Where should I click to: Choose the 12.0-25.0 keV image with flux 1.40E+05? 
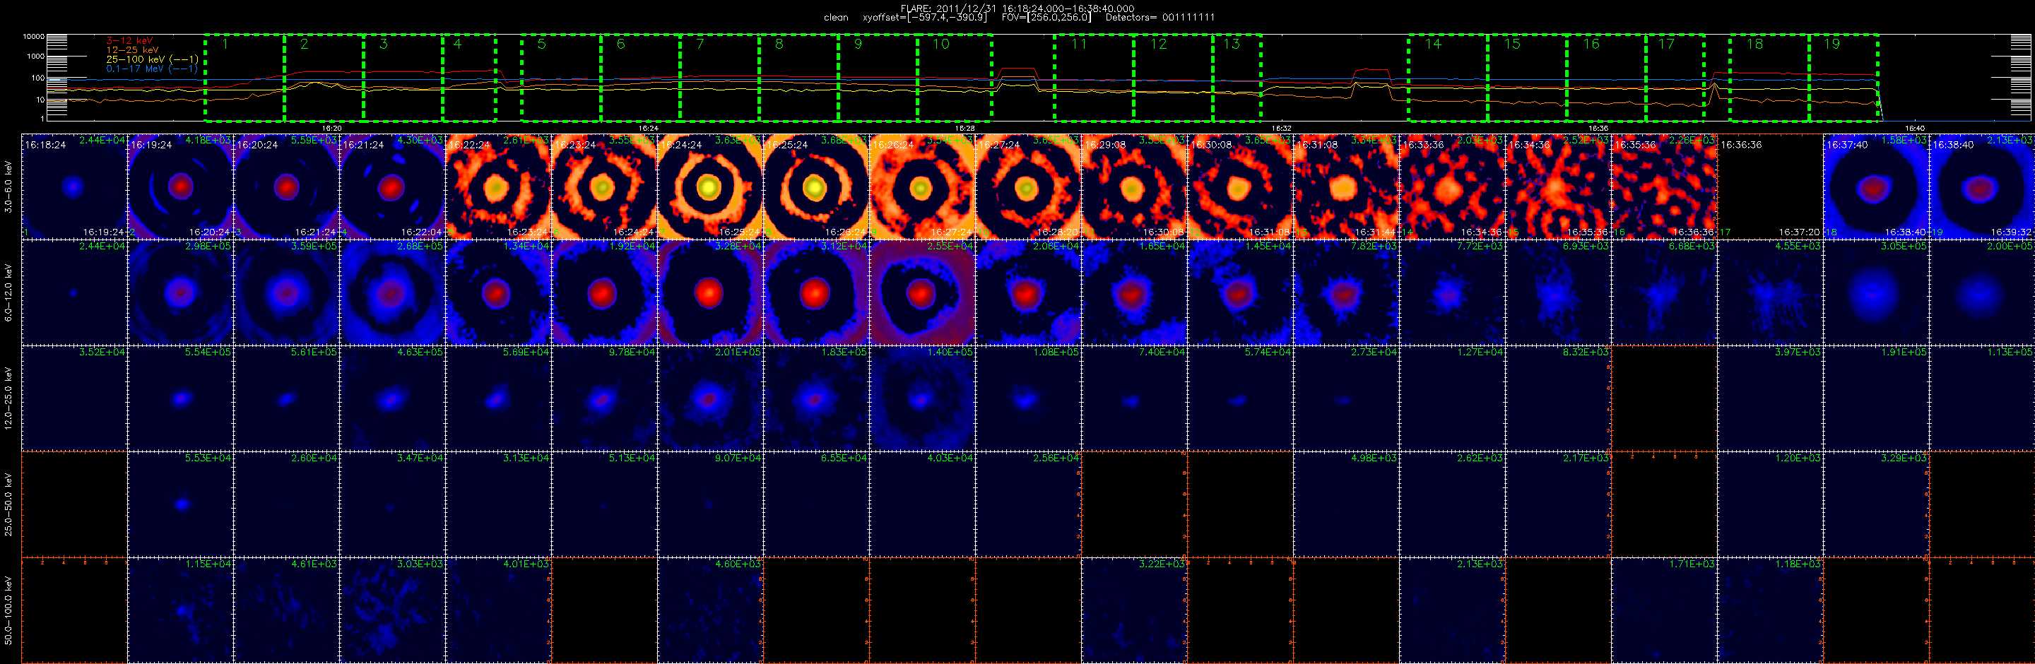pos(922,398)
